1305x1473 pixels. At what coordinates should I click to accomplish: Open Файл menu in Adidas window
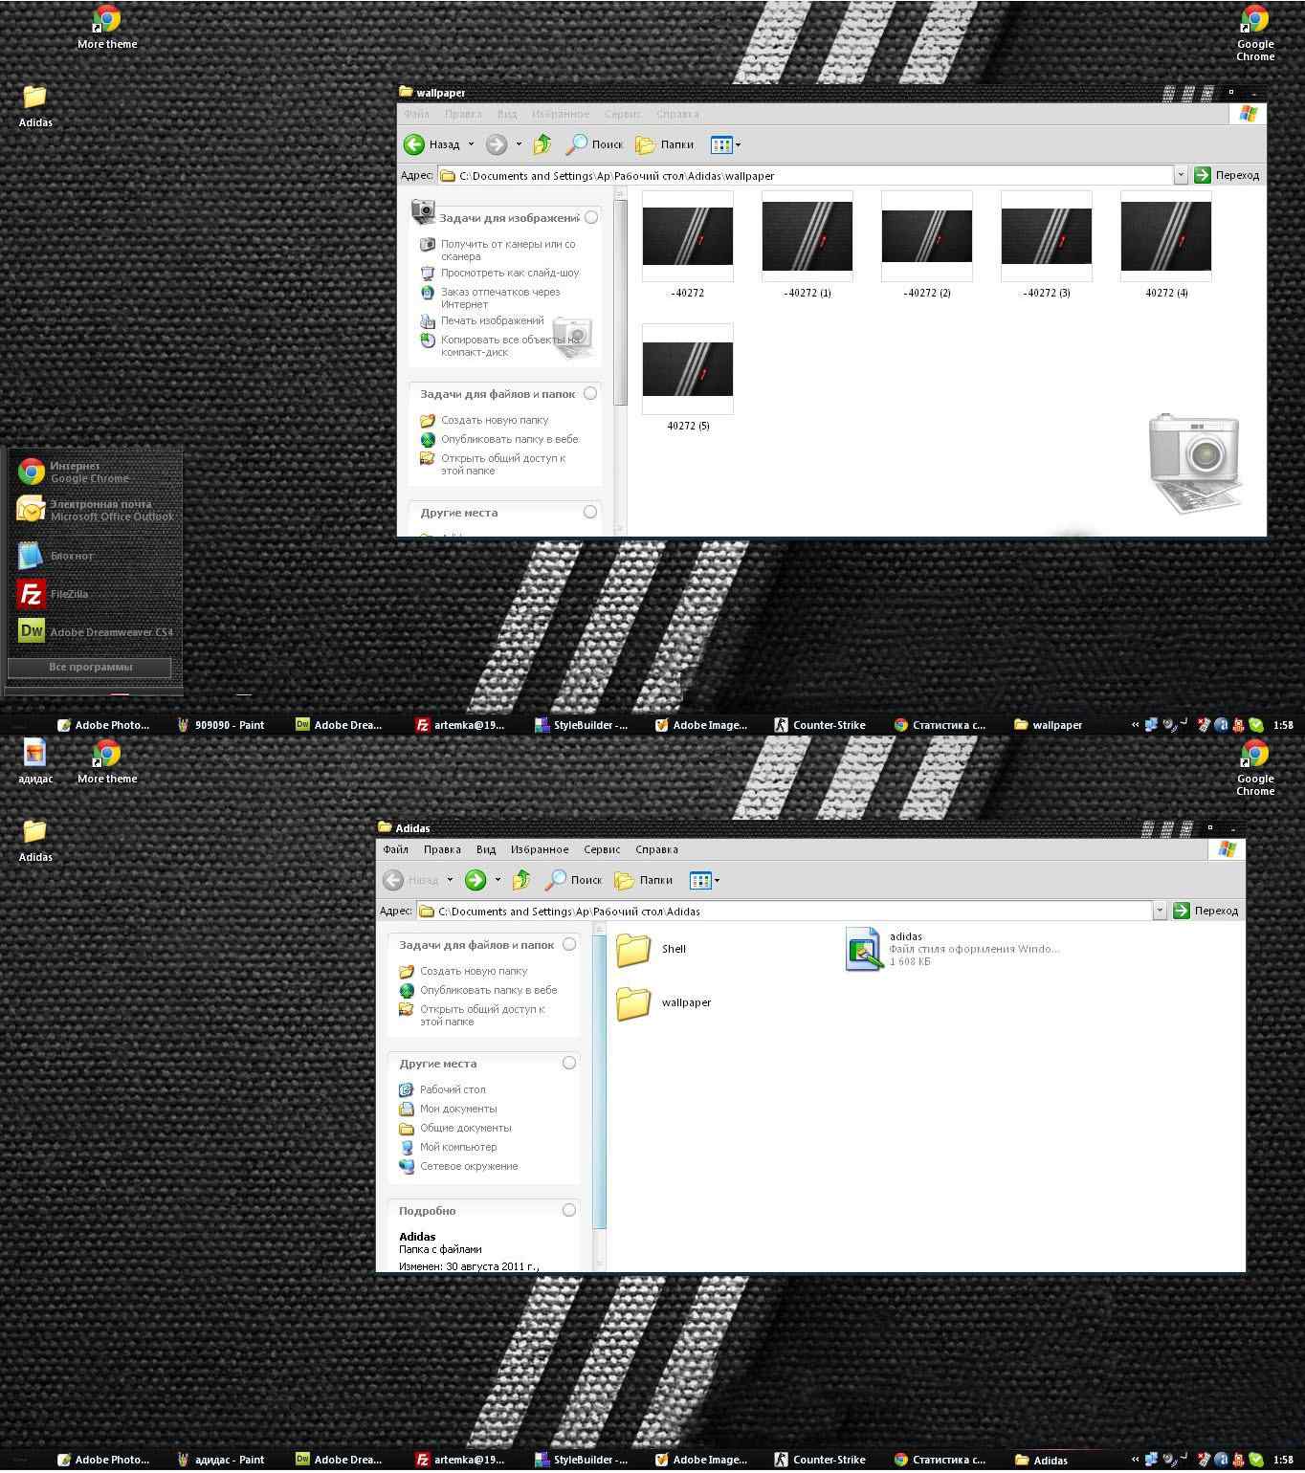pyautogui.click(x=395, y=849)
